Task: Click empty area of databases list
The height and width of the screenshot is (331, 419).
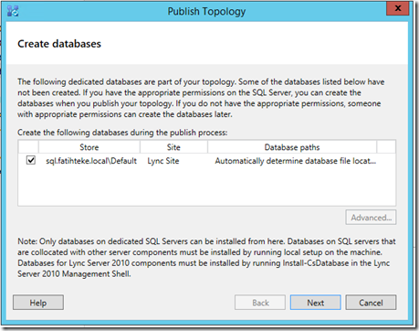Action: [x=207, y=186]
